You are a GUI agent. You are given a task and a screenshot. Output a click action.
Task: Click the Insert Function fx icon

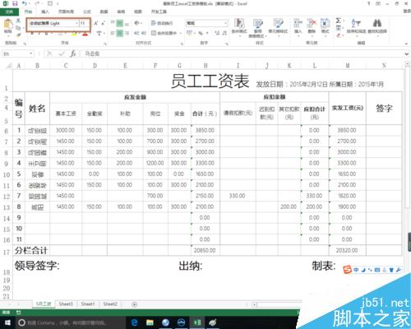point(73,53)
